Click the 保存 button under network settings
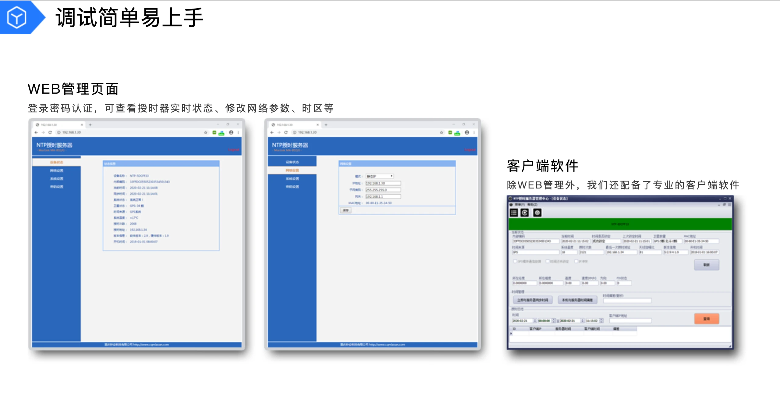780x409 pixels. (x=346, y=210)
